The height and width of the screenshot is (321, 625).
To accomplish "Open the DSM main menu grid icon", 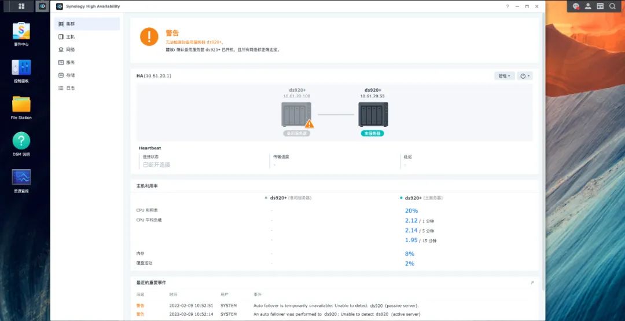I will pyautogui.click(x=21, y=6).
